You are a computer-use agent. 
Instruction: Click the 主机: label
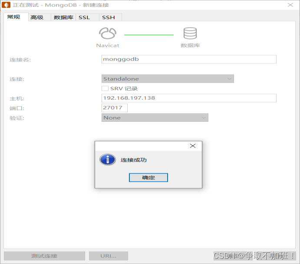coord(17,99)
